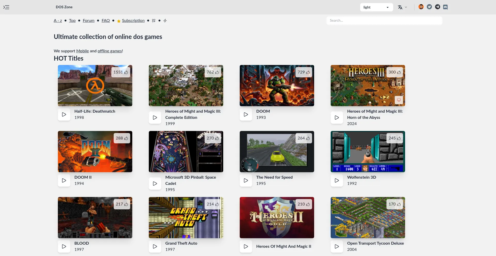Like Wolfenstein 3D (245)
The image size is (496, 256).
click(394, 138)
